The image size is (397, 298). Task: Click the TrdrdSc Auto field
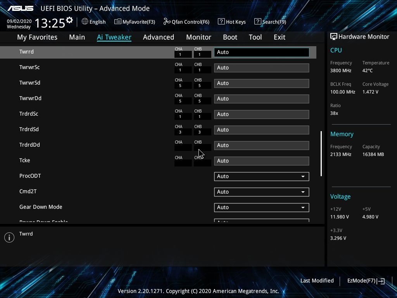[x=262, y=114]
